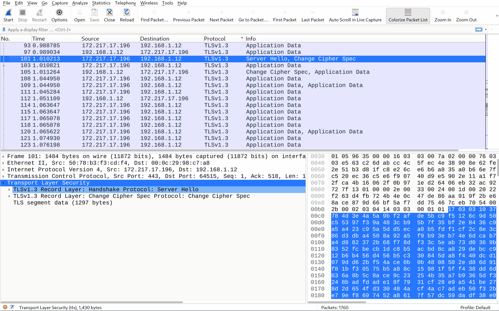Select packet 109 in the list
Screen dimensions: 499x311
pos(243,85)
